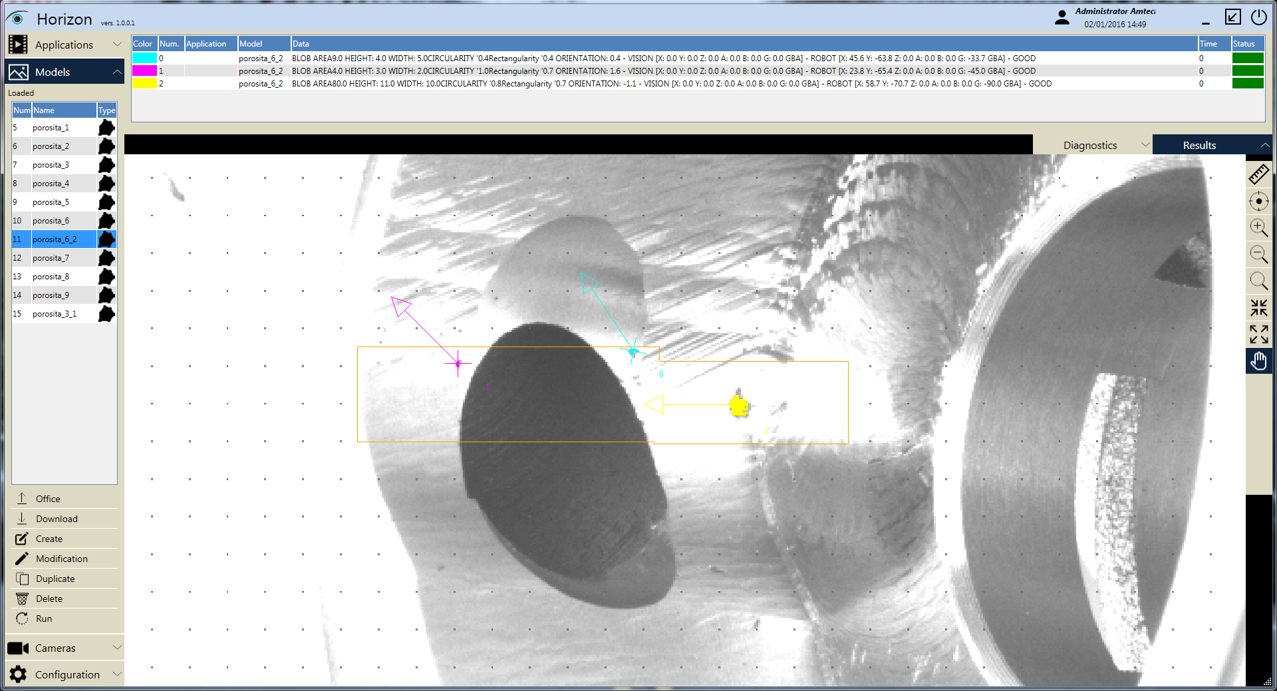Click the Modification button

coord(65,559)
